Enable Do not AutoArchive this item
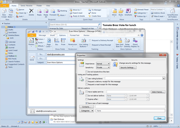The height and width of the screenshot is (128, 180). (87, 72)
